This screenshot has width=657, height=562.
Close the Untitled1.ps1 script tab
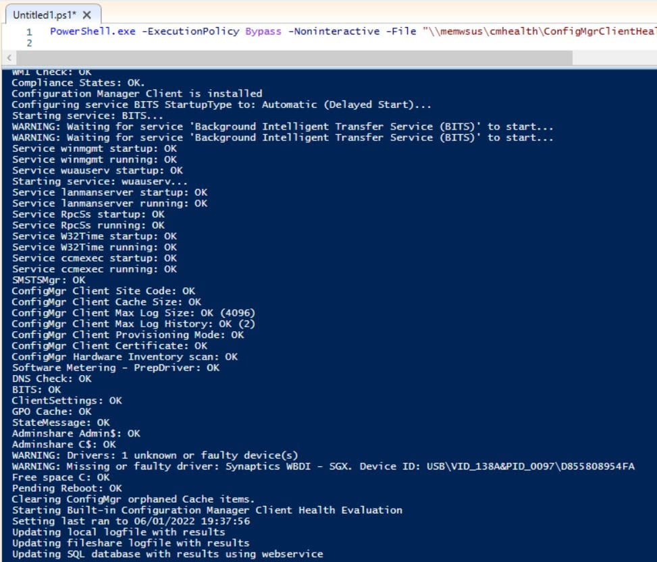pos(86,15)
